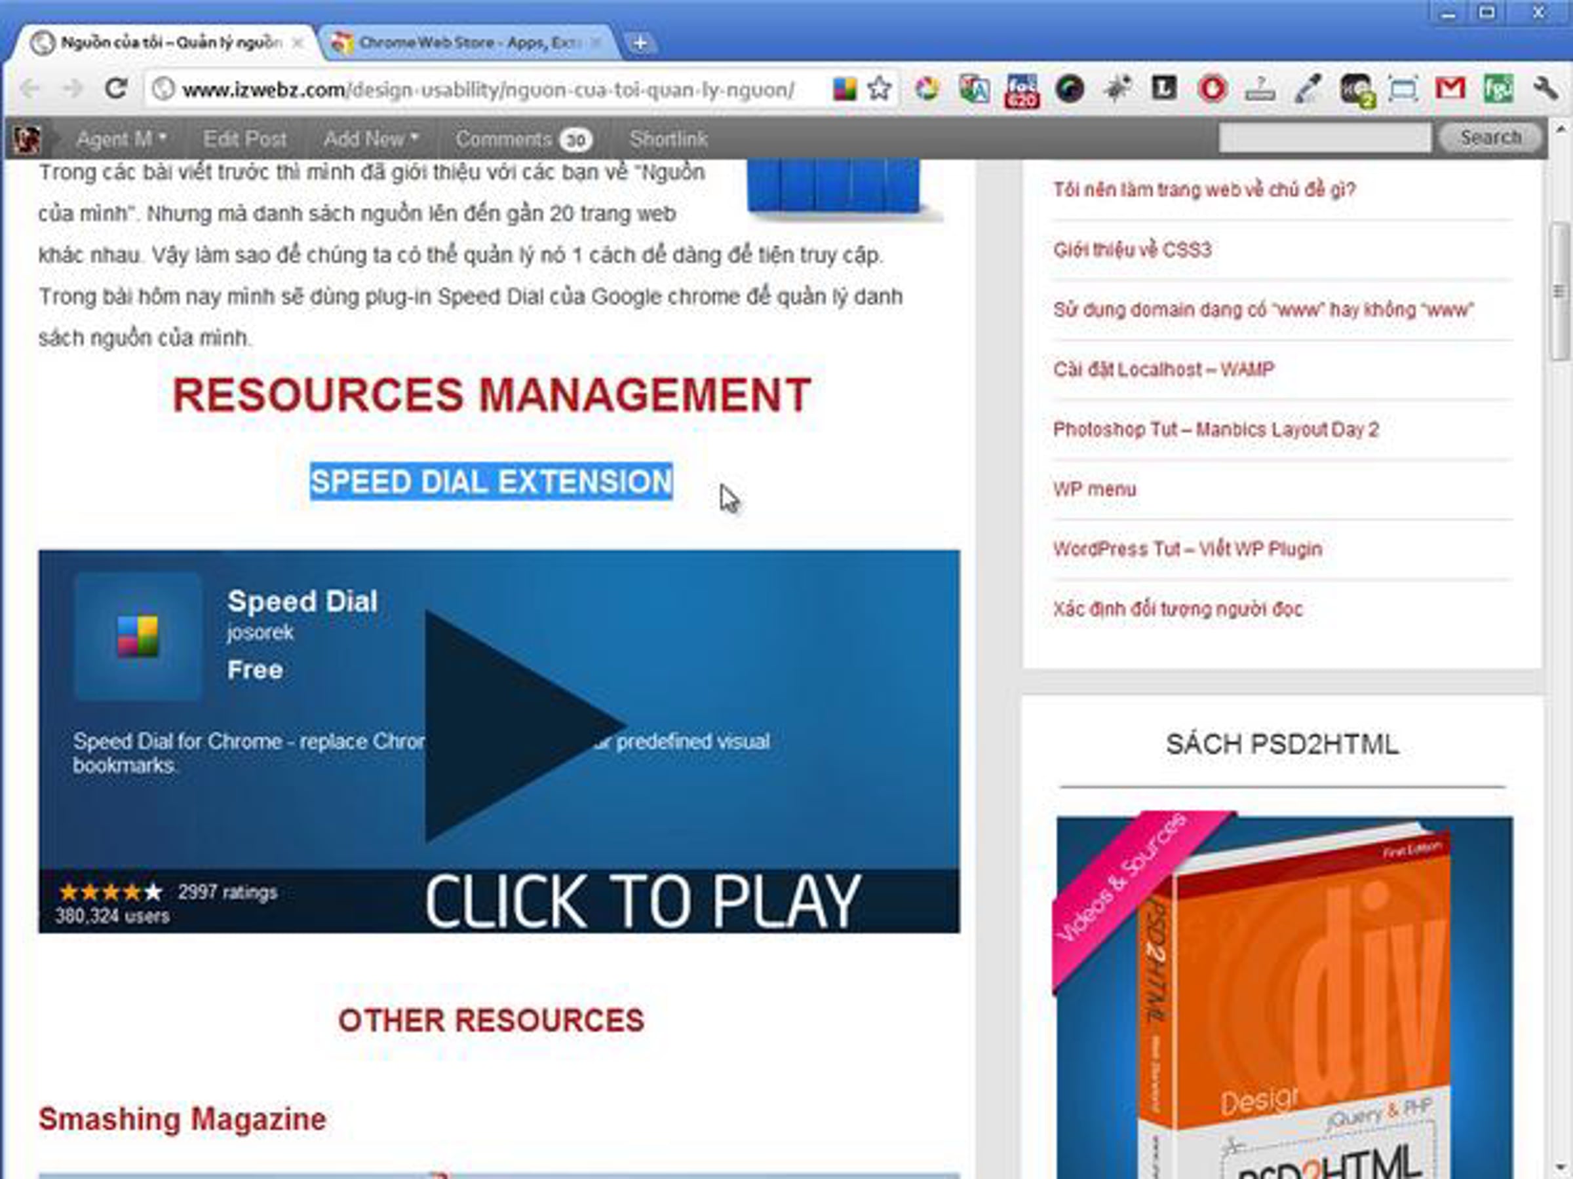Close the Chrome Web Store tab
This screenshot has width=1573, height=1179.
click(596, 43)
